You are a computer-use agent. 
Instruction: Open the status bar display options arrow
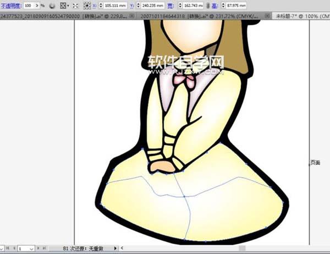tap(115, 249)
